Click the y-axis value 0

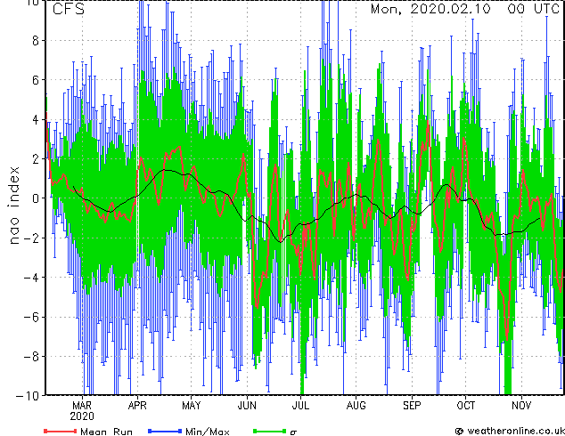pos(36,198)
